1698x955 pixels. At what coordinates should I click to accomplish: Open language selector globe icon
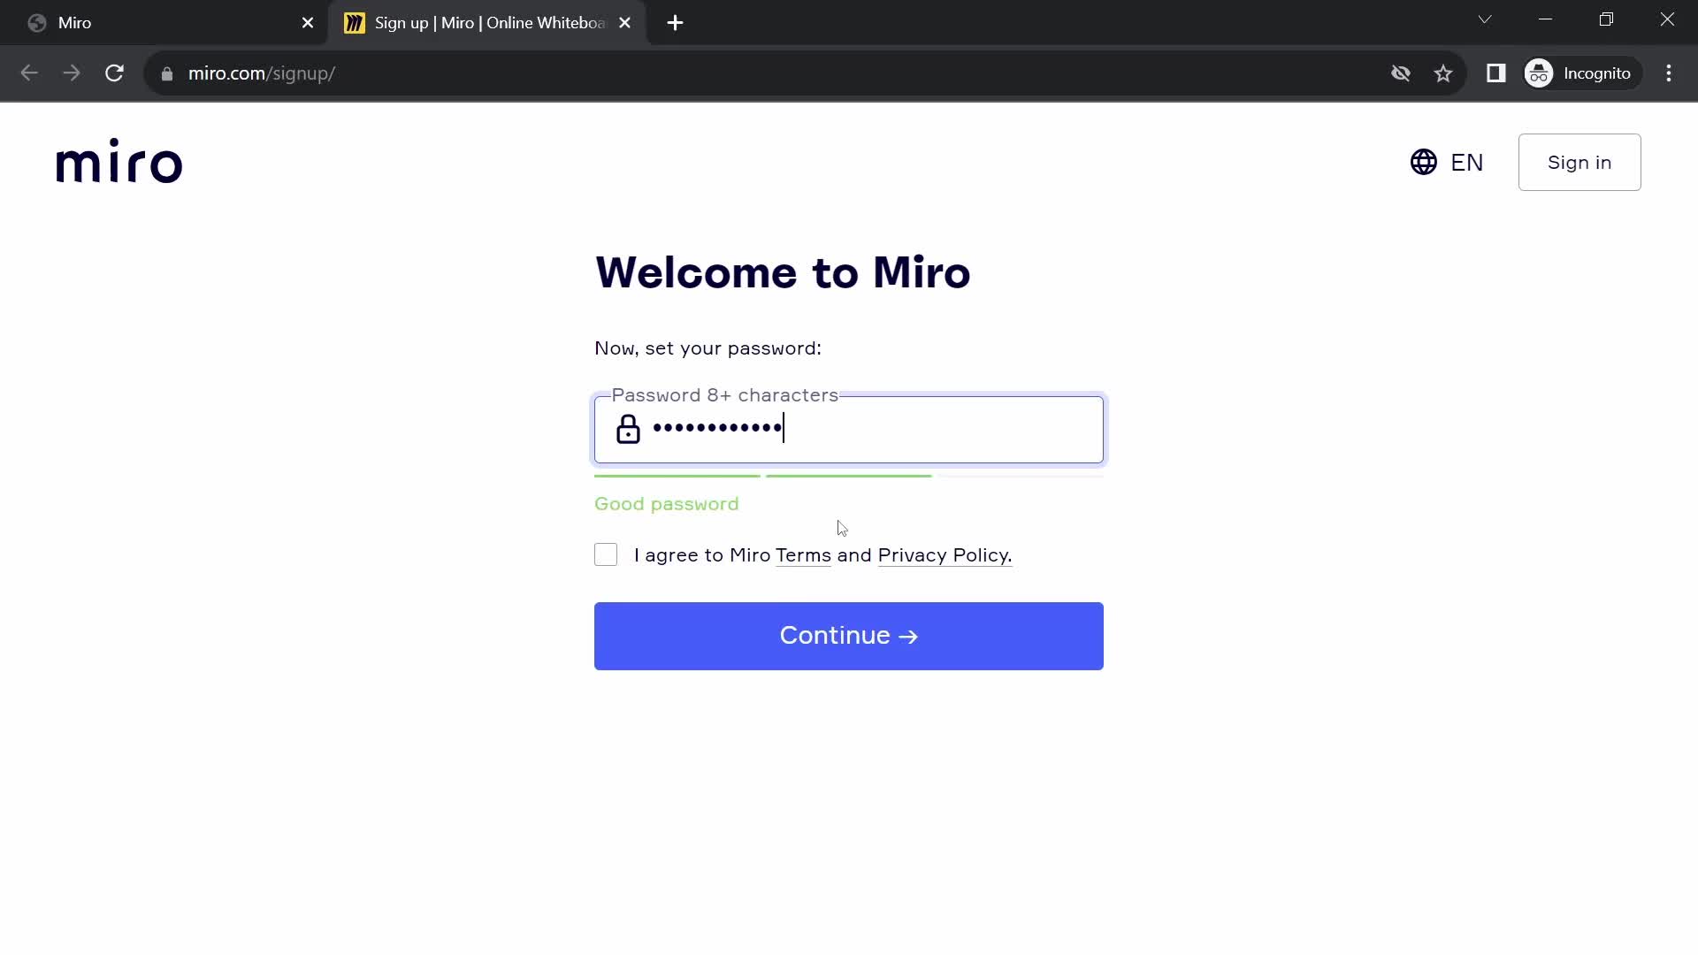[x=1423, y=162]
